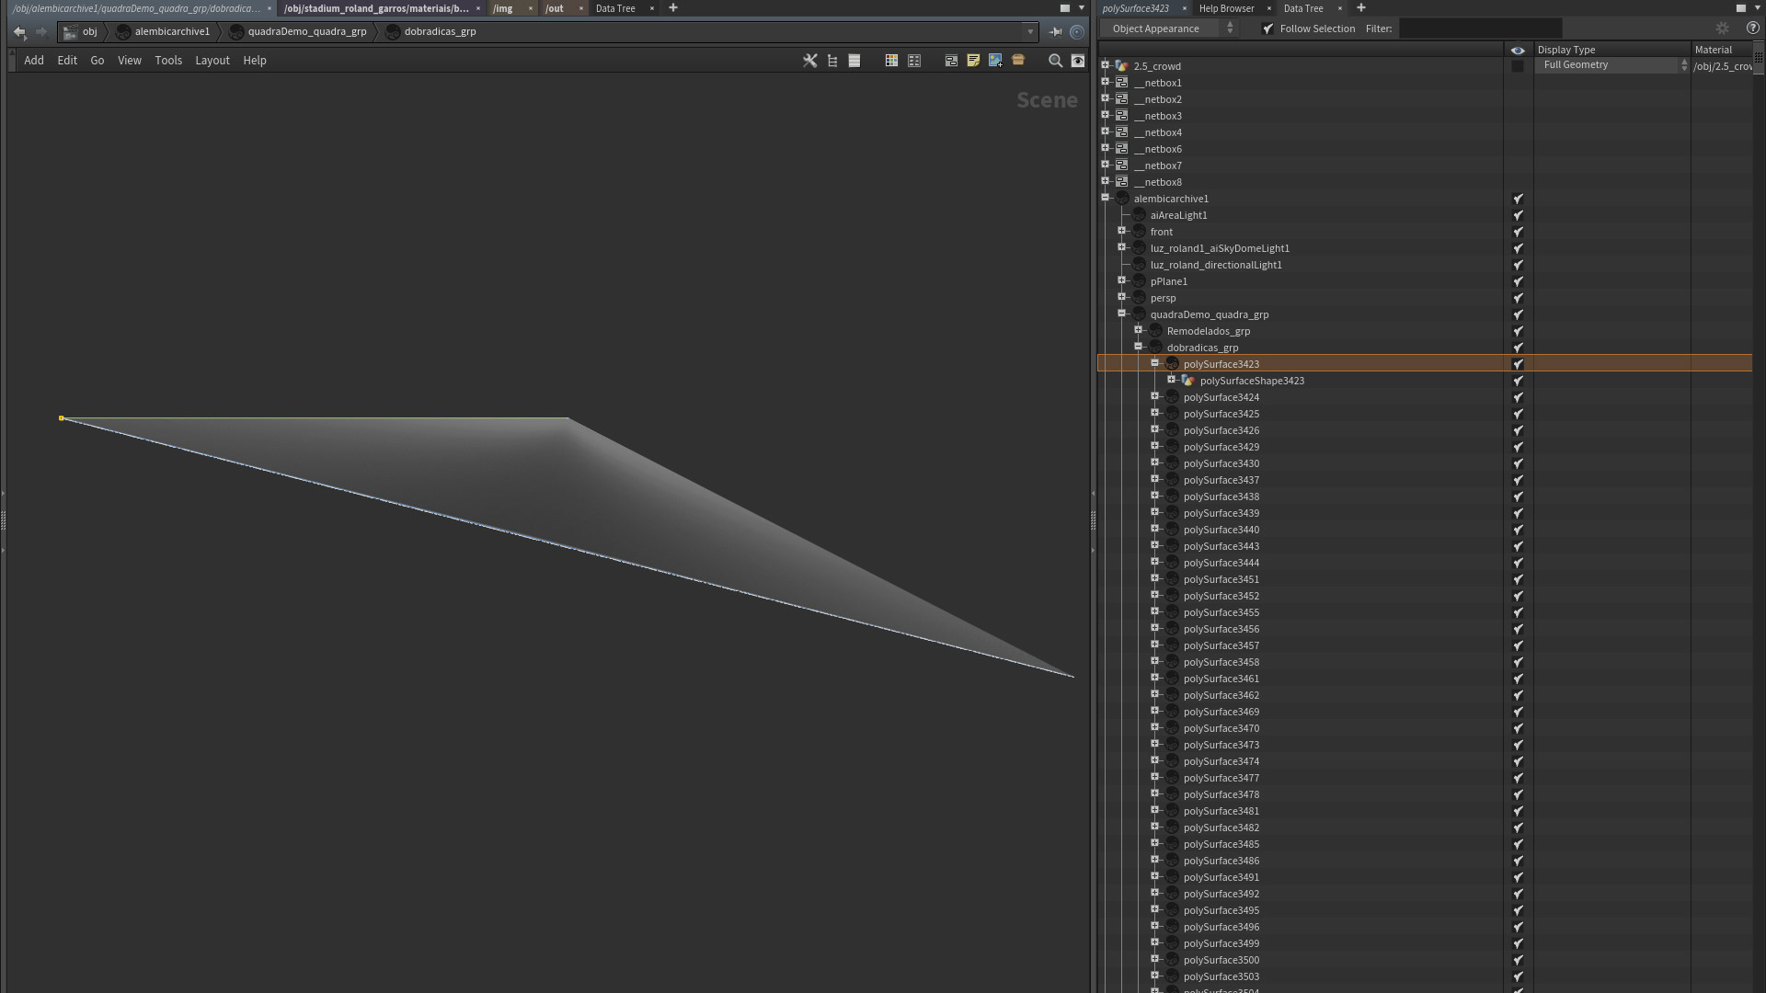This screenshot has height=993, width=1766.
Task: Toggle visibility of the front node
Action: click(1518, 232)
